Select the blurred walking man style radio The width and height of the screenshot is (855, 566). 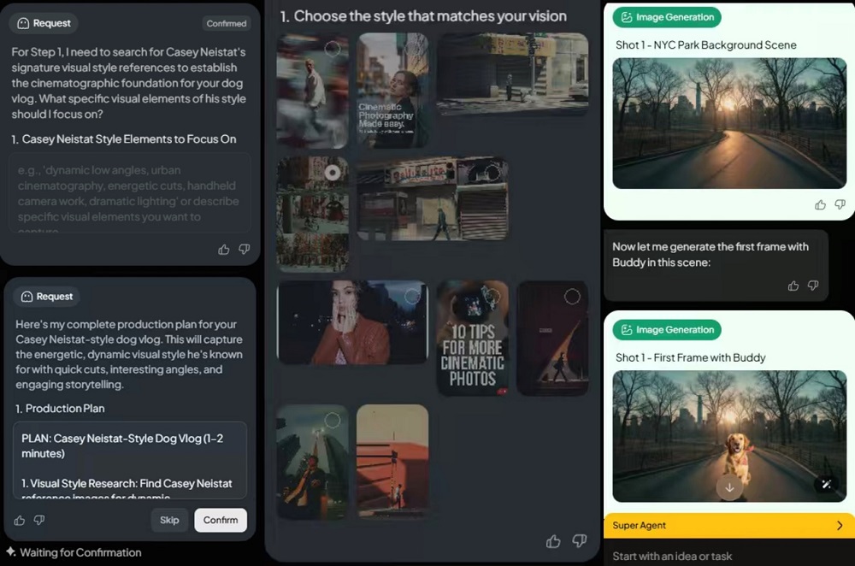click(333, 50)
